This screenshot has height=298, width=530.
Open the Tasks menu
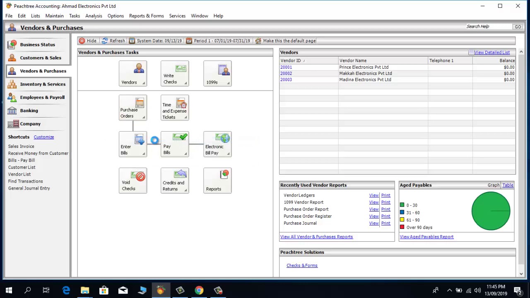pyautogui.click(x=75, y=16)
